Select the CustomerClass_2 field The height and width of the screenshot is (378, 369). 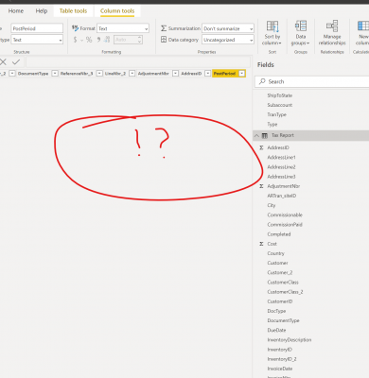[x=285, y=292]
